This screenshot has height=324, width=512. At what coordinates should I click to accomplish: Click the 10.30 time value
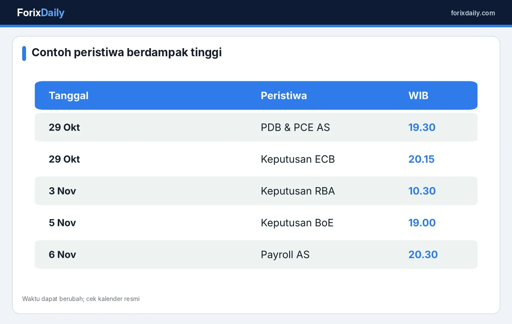[422, 191]
